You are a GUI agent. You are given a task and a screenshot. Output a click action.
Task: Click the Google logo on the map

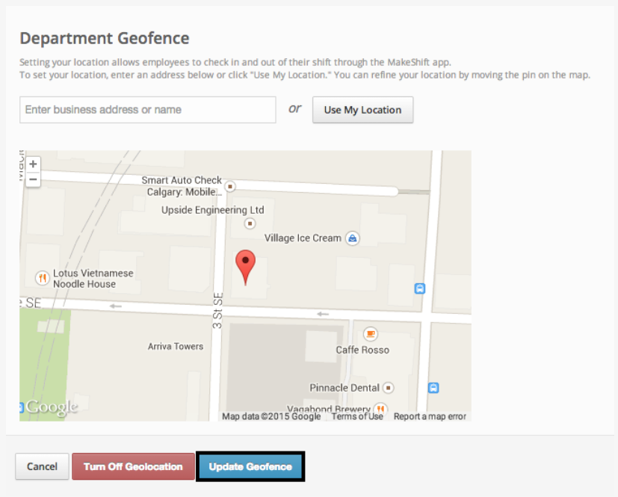[x=52, y=407]
